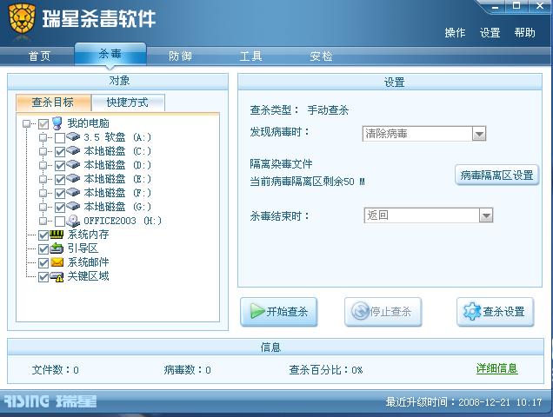Switch to the 首页 tab
The height and width of the screenshot is (417, 553).
[39, 56]
